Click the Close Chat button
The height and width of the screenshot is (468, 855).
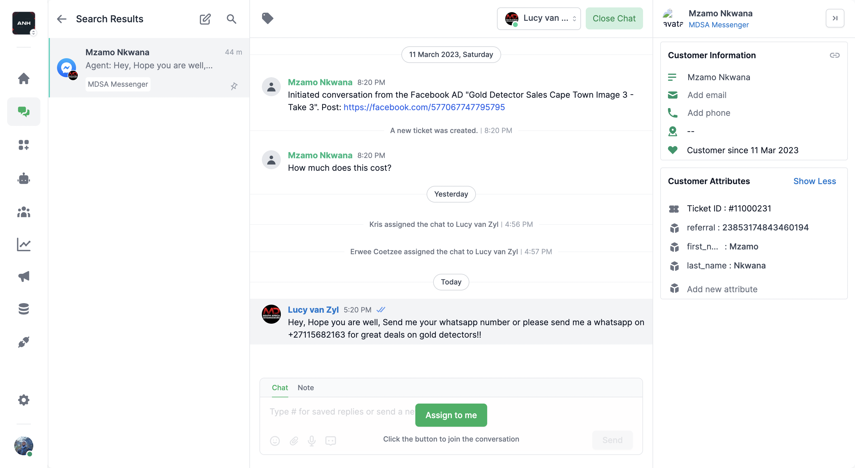[614, 18]
